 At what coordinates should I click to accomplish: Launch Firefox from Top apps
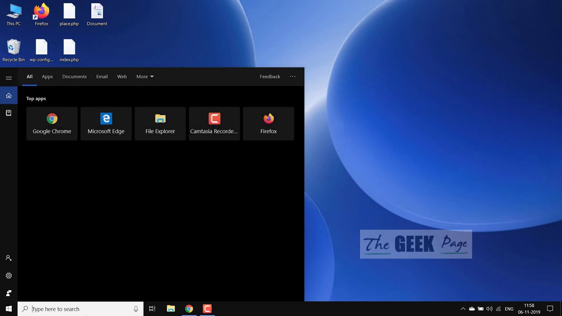pyautogui.click(x=268, y=124)
